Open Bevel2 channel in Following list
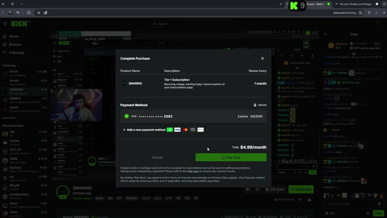Screen dimensions: 387x218 click(x=24, y=82)
